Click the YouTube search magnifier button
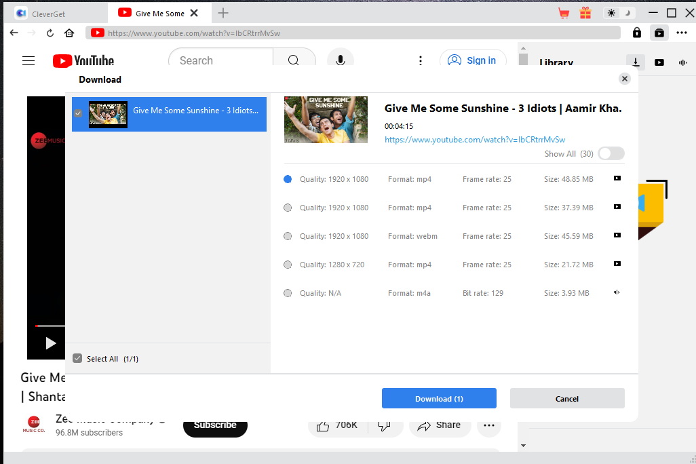 294,60
